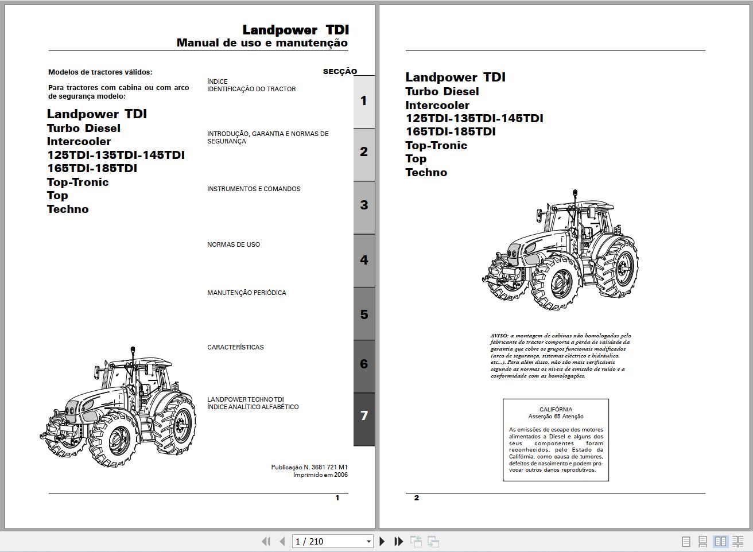Viewport: 753px width, 552px height.
Task: Click the INSTRUMENTOS E COMANDOS entry
Action: coord(254,189)
